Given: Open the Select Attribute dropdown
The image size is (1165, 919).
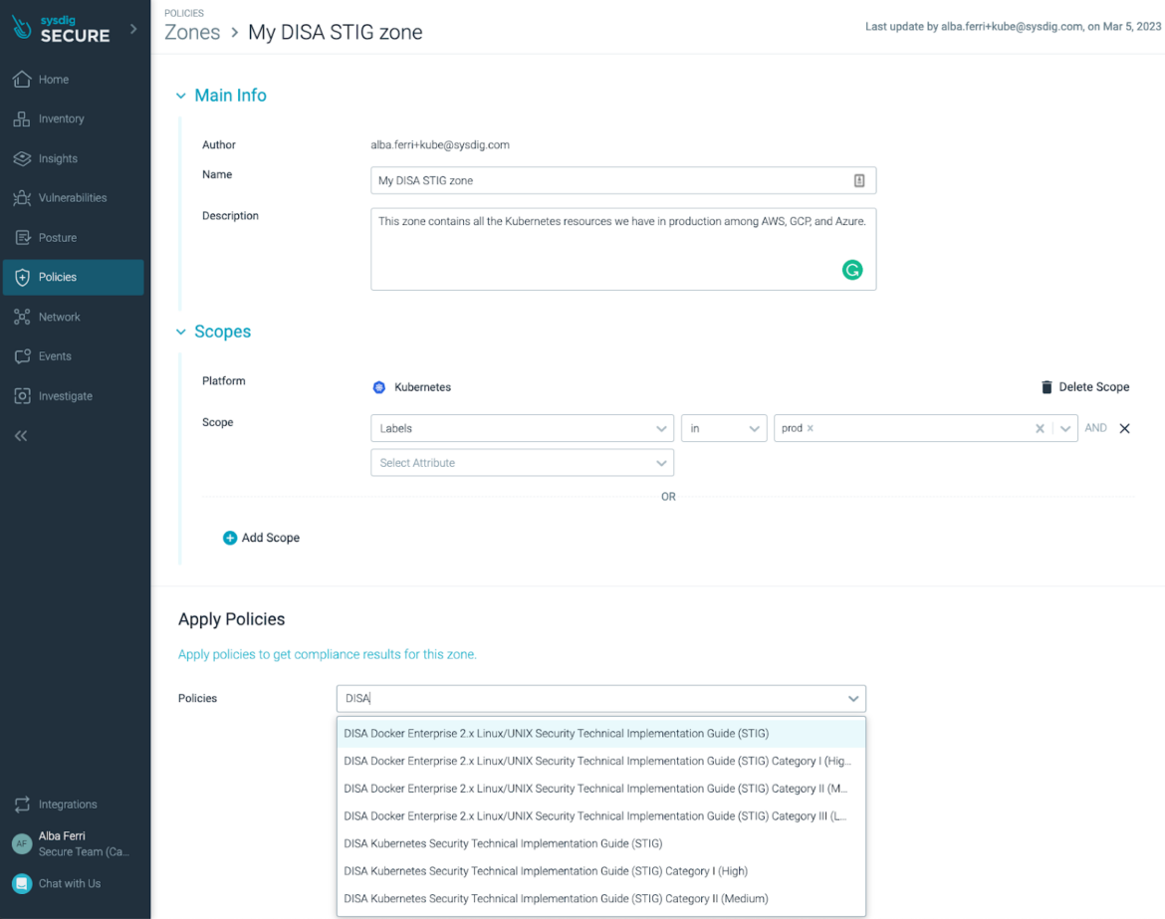Looking at the screenshot, I should click(x=522, y=462).
